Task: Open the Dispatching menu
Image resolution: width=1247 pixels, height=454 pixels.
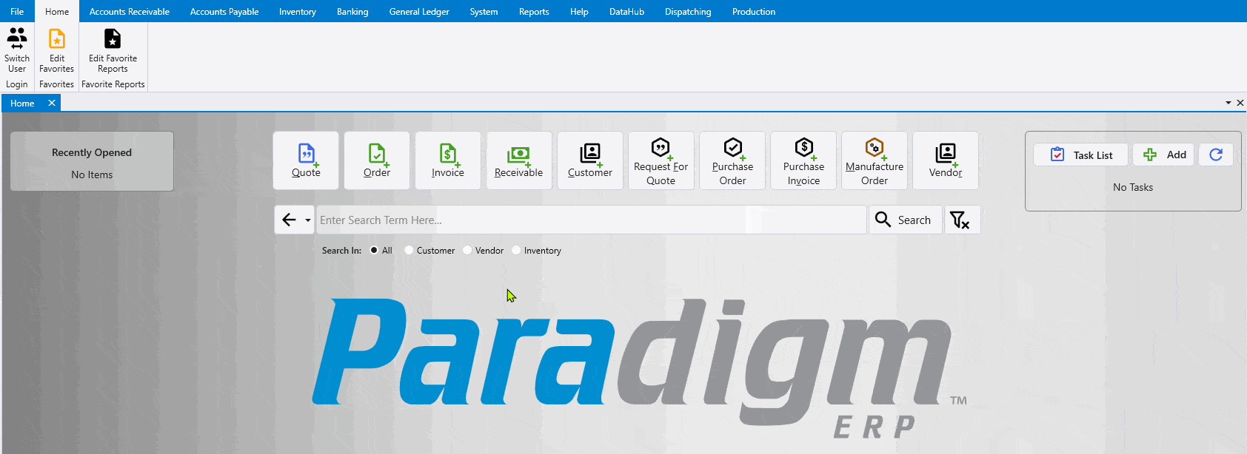Action: coord(688,11)
